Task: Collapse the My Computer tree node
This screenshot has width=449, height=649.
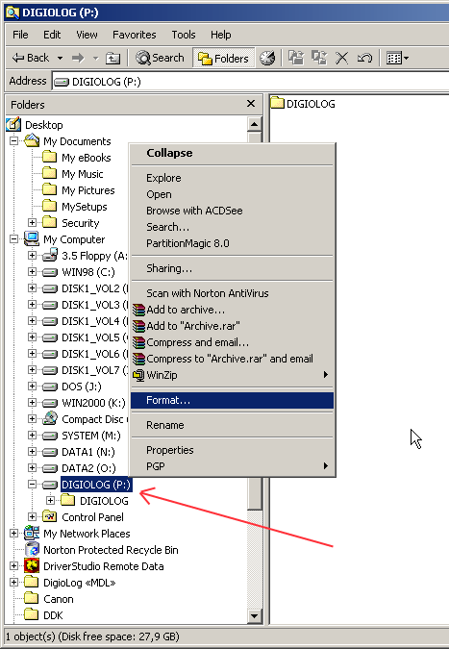Action: coord(14,239)
